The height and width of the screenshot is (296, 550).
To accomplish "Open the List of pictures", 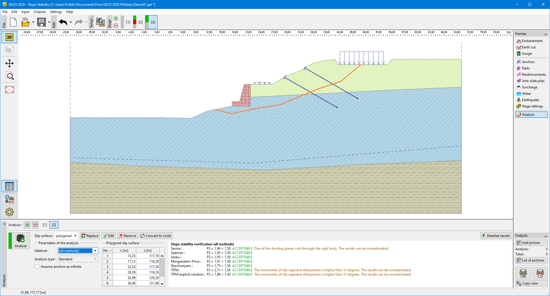I will 531,260.
